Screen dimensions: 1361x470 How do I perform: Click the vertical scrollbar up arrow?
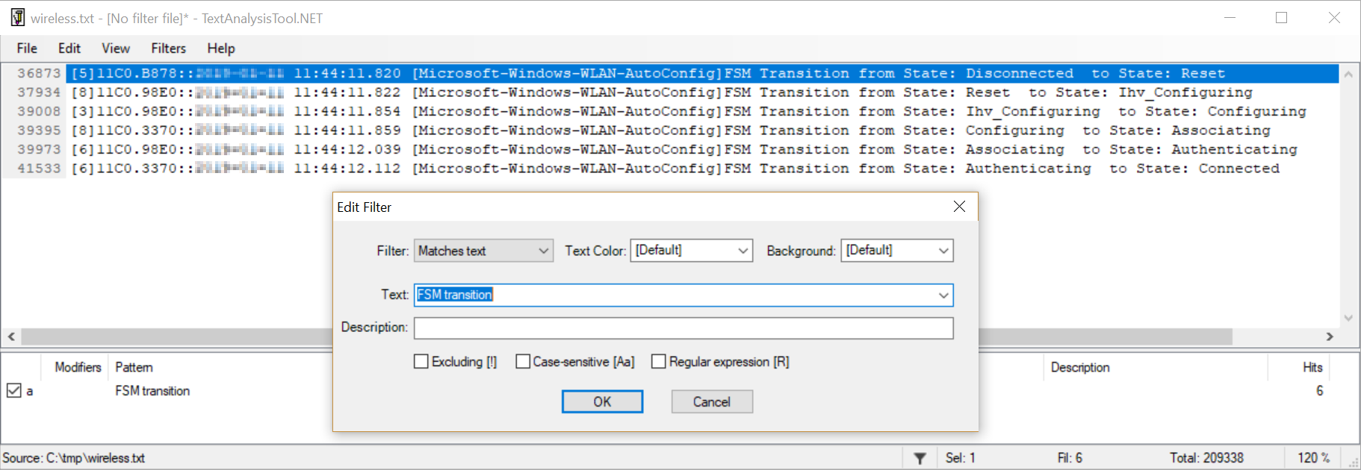point(1348,75)
